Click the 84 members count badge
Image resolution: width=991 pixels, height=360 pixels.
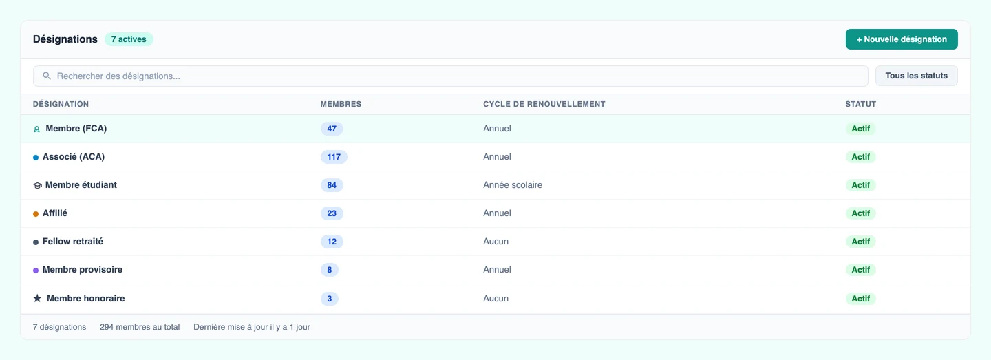tap(332, 185)
